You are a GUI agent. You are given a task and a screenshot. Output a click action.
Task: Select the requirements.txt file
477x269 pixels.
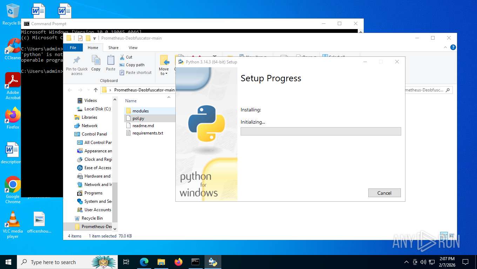pos(148,133)
